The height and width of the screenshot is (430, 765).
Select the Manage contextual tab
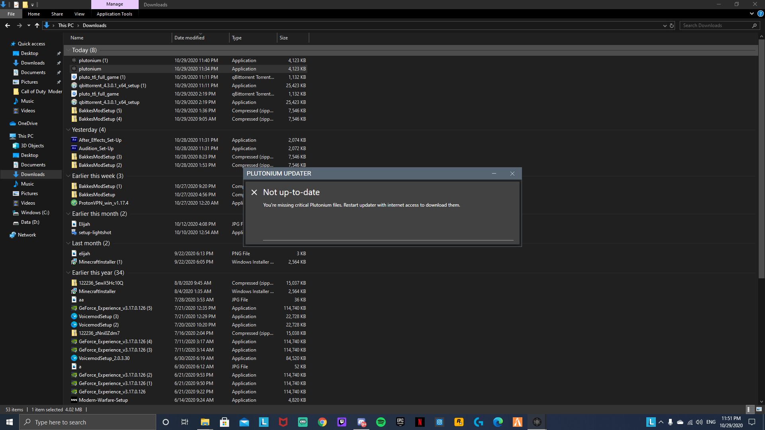(x=115, y=4)
